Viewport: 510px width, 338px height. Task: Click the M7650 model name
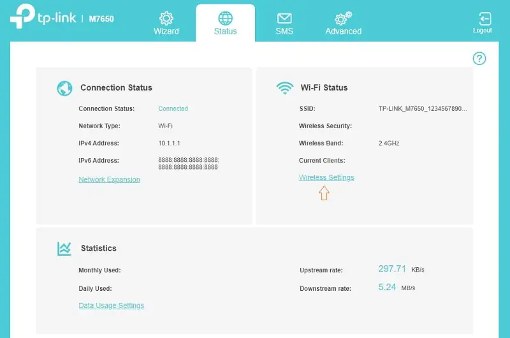coord(101,19)
